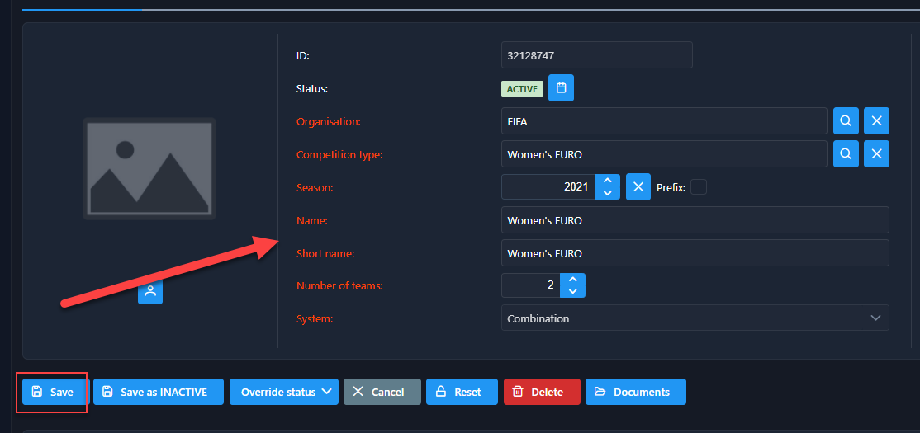Screen dimensions: 920x433
Task: Increase the Season year with up arrow
Action: tap(607, 181)
